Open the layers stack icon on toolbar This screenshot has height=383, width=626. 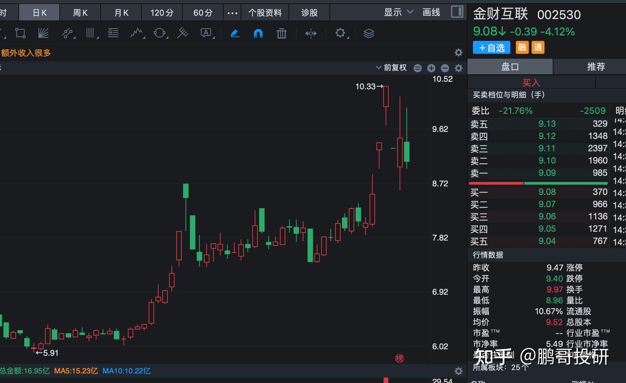369,33
